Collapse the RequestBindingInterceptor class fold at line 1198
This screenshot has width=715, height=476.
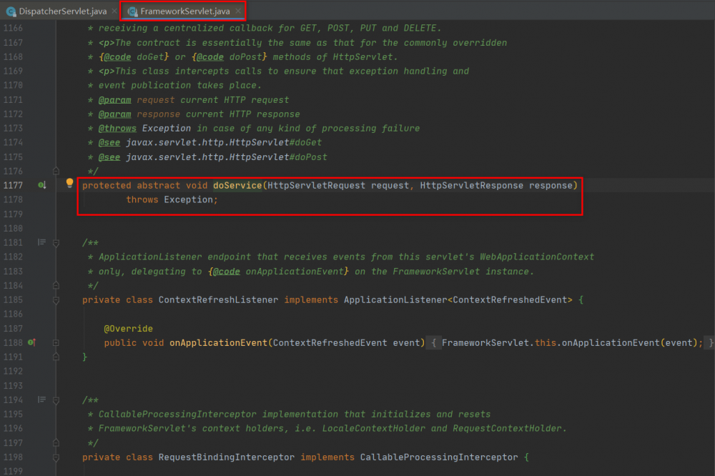click(x=56, y=457)
